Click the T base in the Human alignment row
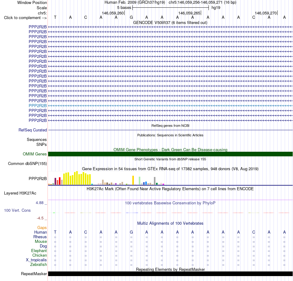This screenshot has height=281, width=293. (55, 232)
